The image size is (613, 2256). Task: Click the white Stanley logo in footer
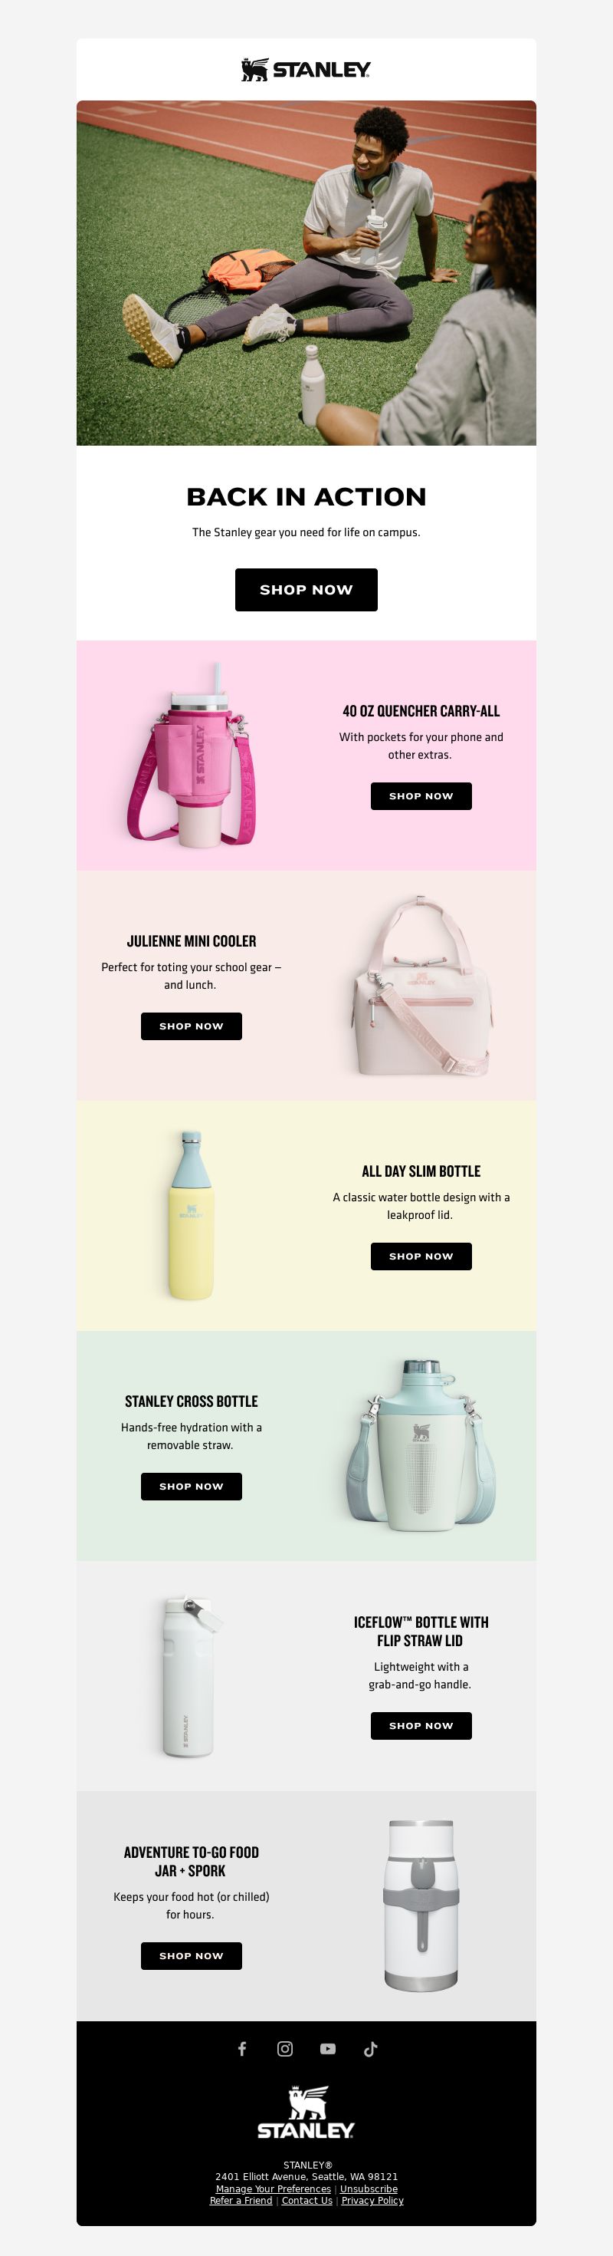click(x=306, y=2113)
